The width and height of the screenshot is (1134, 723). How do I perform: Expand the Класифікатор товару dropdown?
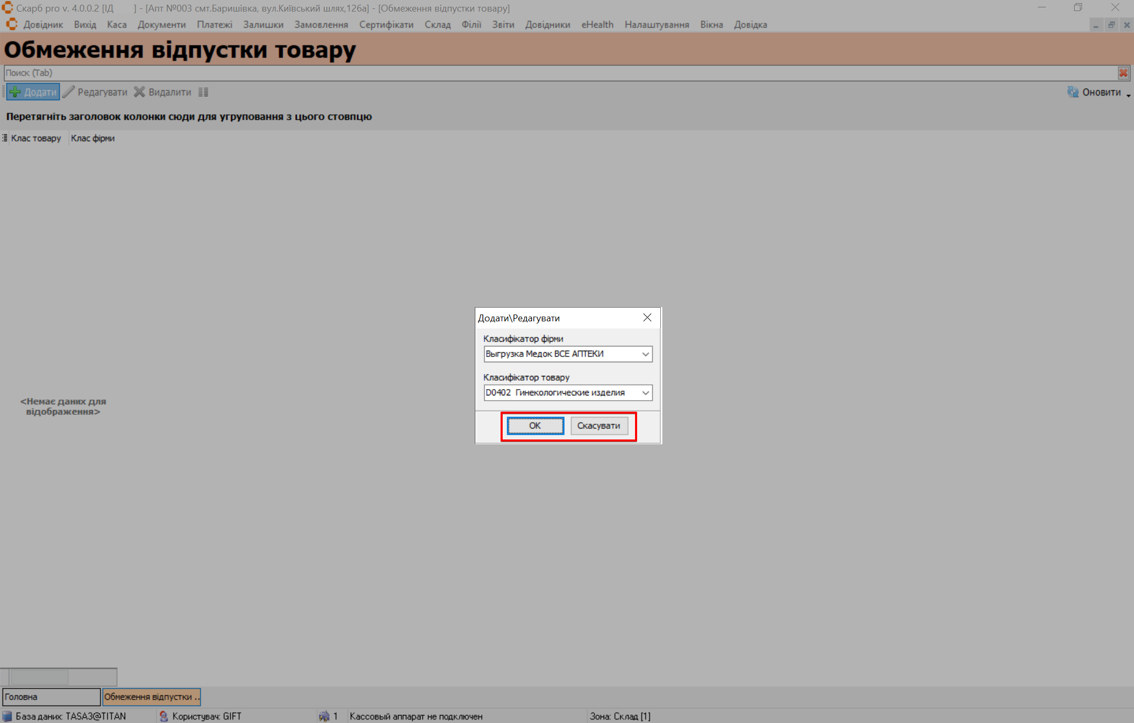pyautogui.click(x=646, y=393)
